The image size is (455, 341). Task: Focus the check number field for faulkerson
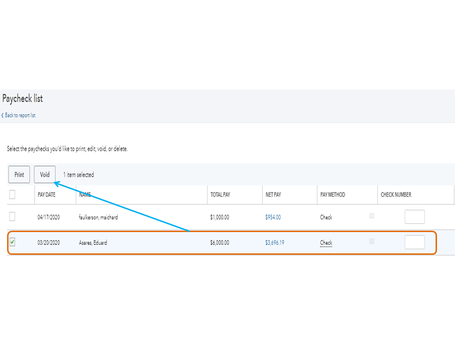415,217
